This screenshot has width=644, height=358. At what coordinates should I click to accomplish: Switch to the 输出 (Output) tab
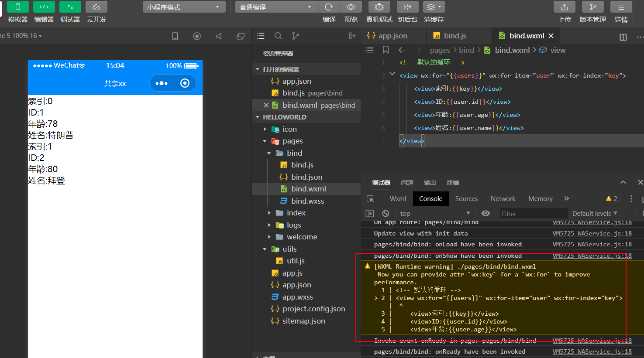pyautogui.click(x=430, y=183)
